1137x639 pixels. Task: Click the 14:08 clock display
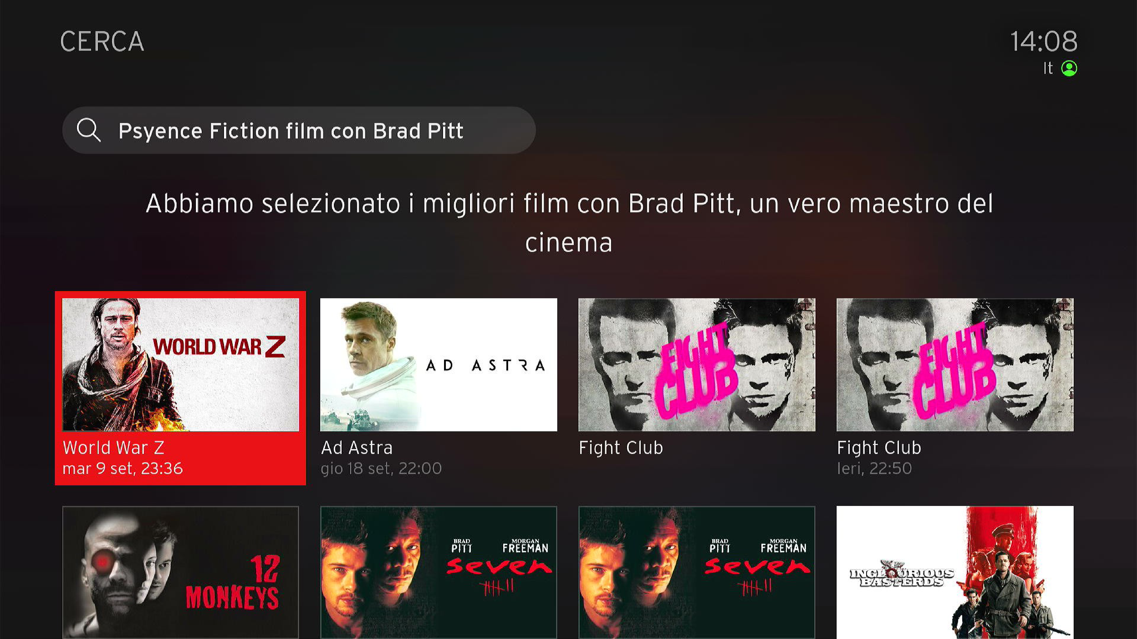coord(1044,41)
